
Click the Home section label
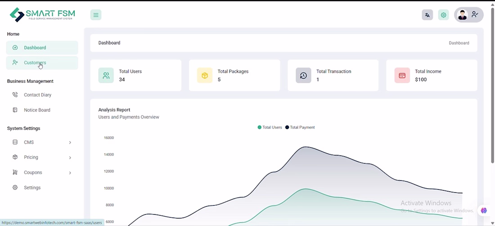(x=13, y=34)
